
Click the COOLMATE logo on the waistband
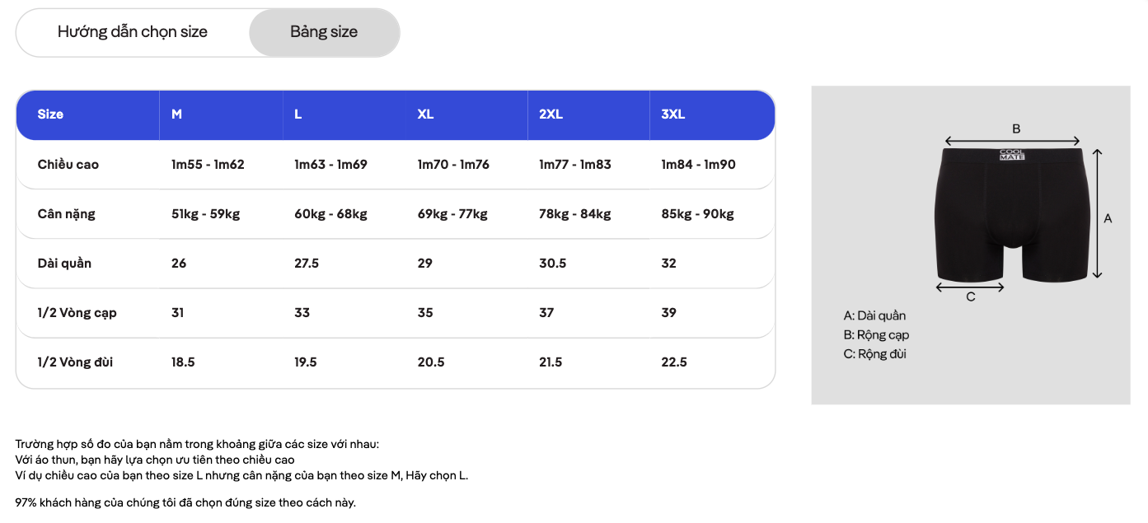tap(1011, 154)
